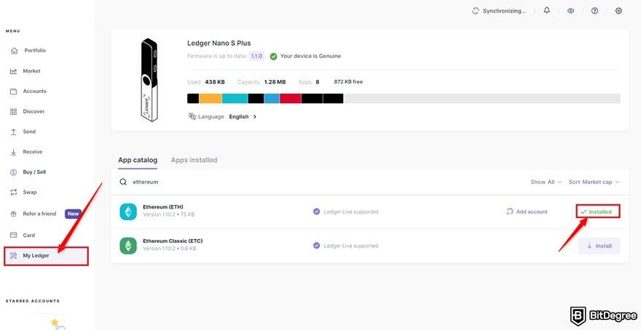Click the Synchronizing status indicator

[x=499, y=11]
